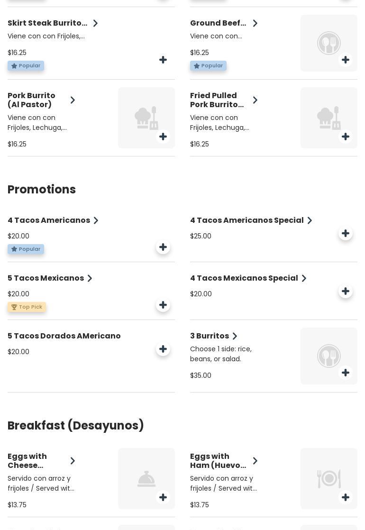Open 5 Tacos Mexicanos item title

pos(46,278)
